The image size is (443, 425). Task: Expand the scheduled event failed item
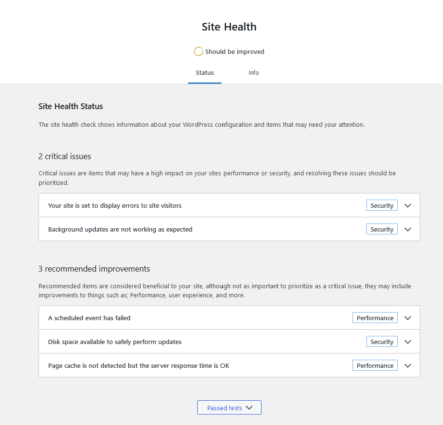[407, 317]
